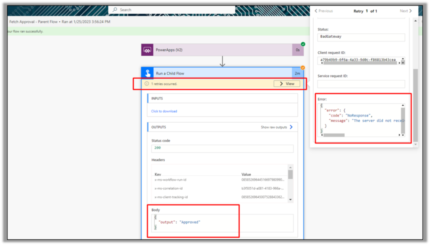Screen dimensions: 430x245
Task: Click the retry panel scroll down arrow
Action: click(x=415, y=144)
